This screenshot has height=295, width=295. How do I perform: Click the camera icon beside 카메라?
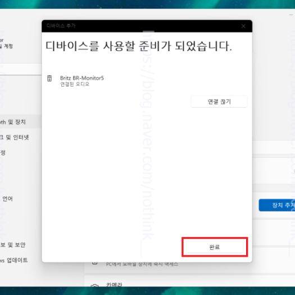pos(94,285)
